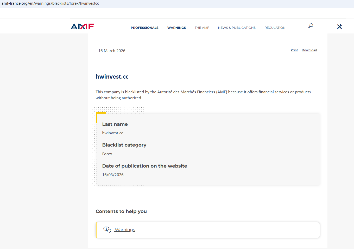The image size is (354, 249).
Task: Open the Regulation menu item
Action: pos(275,28)
